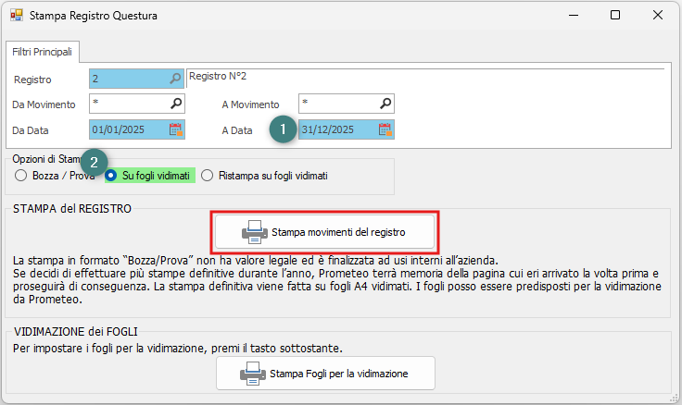
Task: Click into the Registro number field
Action: [x=128, y=80]
